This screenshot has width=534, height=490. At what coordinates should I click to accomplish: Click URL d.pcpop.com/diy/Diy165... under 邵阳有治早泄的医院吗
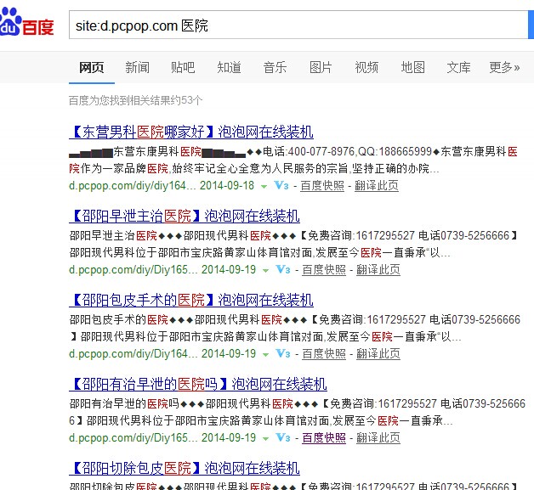tap(133, 437)
